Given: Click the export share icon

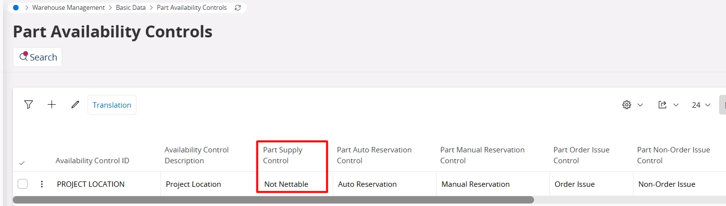Looking at the screenshot, I should tap(662, 105).
